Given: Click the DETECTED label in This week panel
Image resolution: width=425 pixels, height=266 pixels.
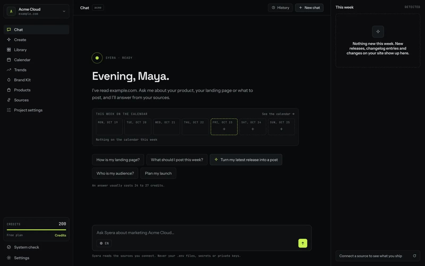Looking at the screenshot, I should coord(412,7).
